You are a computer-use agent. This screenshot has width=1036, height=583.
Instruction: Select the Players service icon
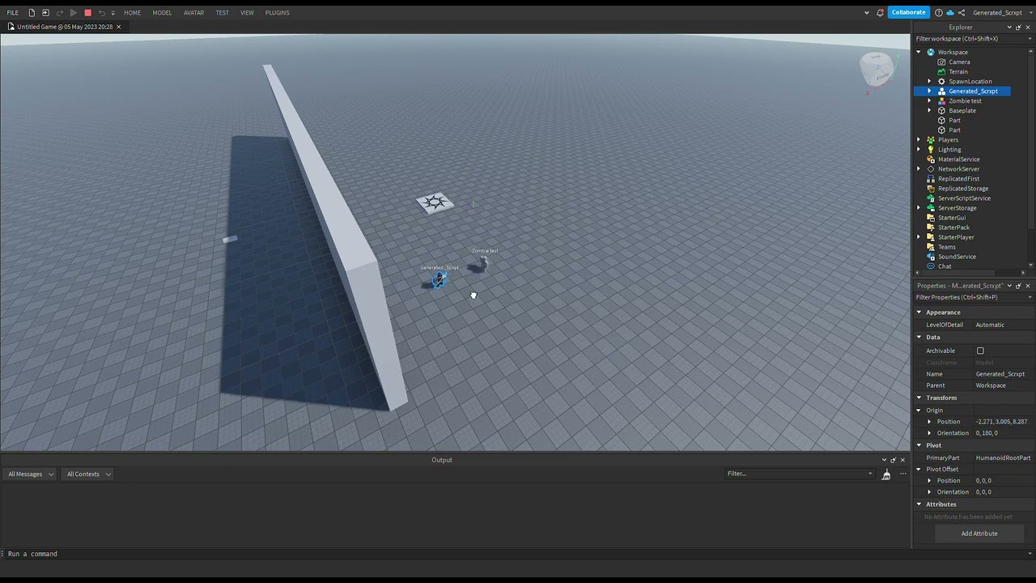point(931,140)
